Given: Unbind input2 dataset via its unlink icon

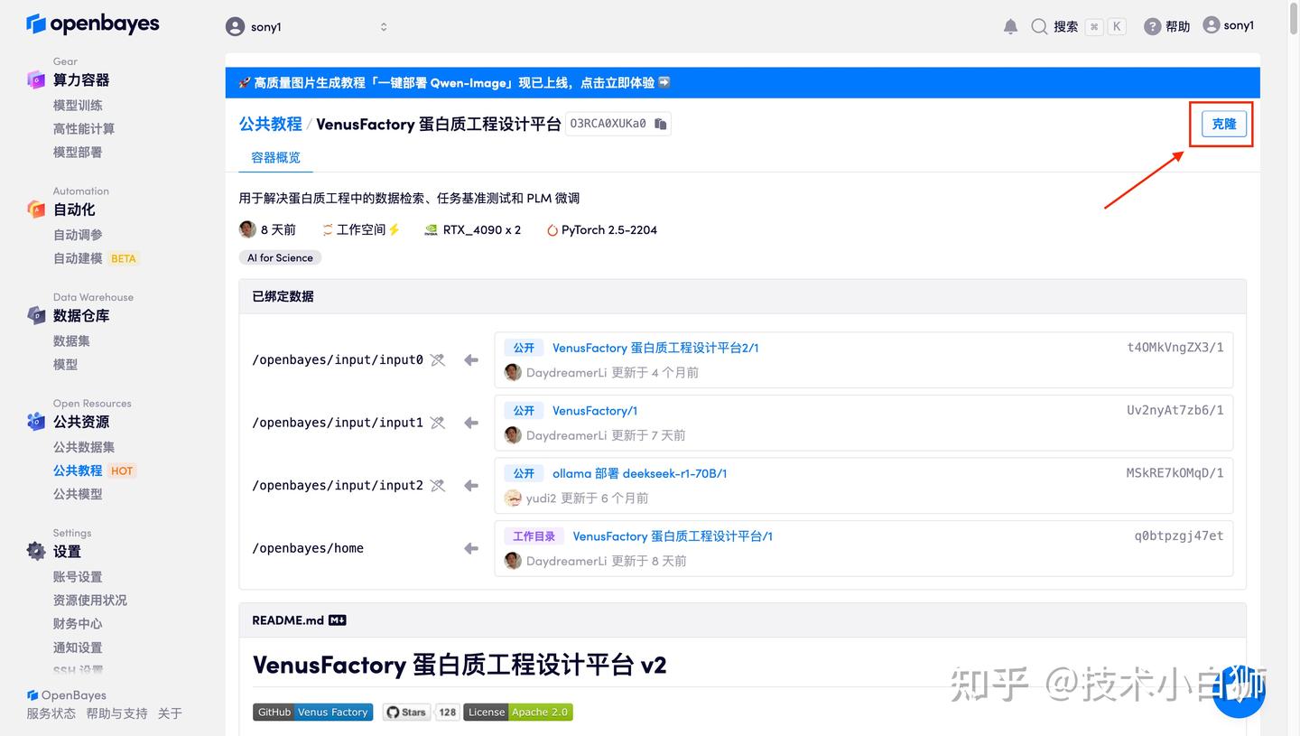Looking at the screenshot, I should (x=437, y=485).
